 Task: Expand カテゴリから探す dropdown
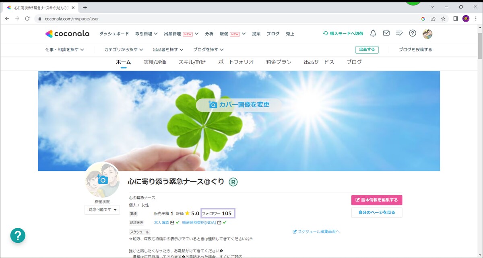124,50
